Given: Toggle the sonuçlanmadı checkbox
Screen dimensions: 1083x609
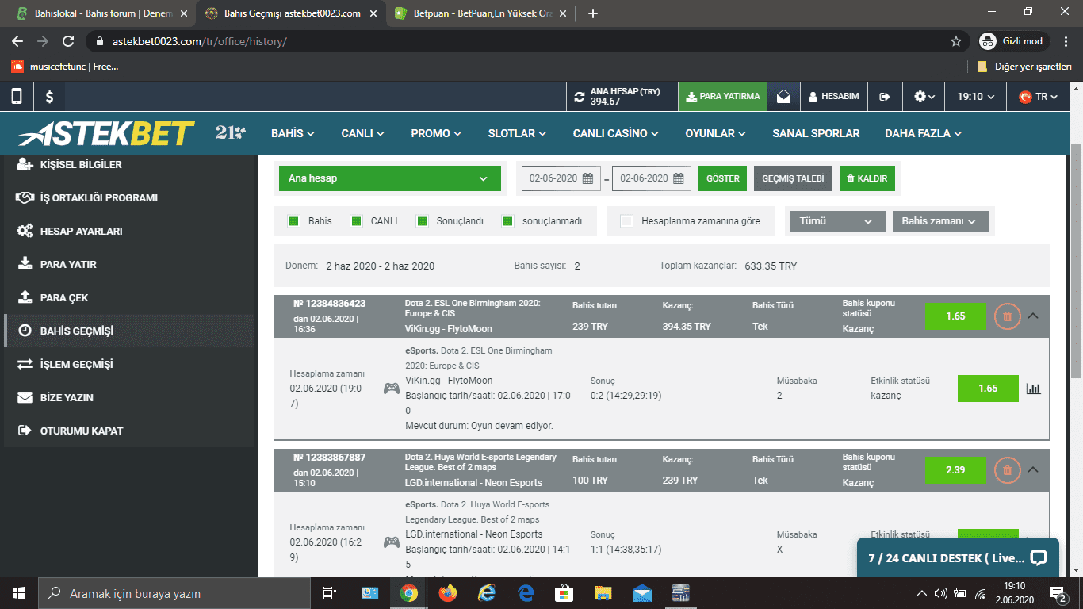Looking at the screenshot, I should (507, 221).
